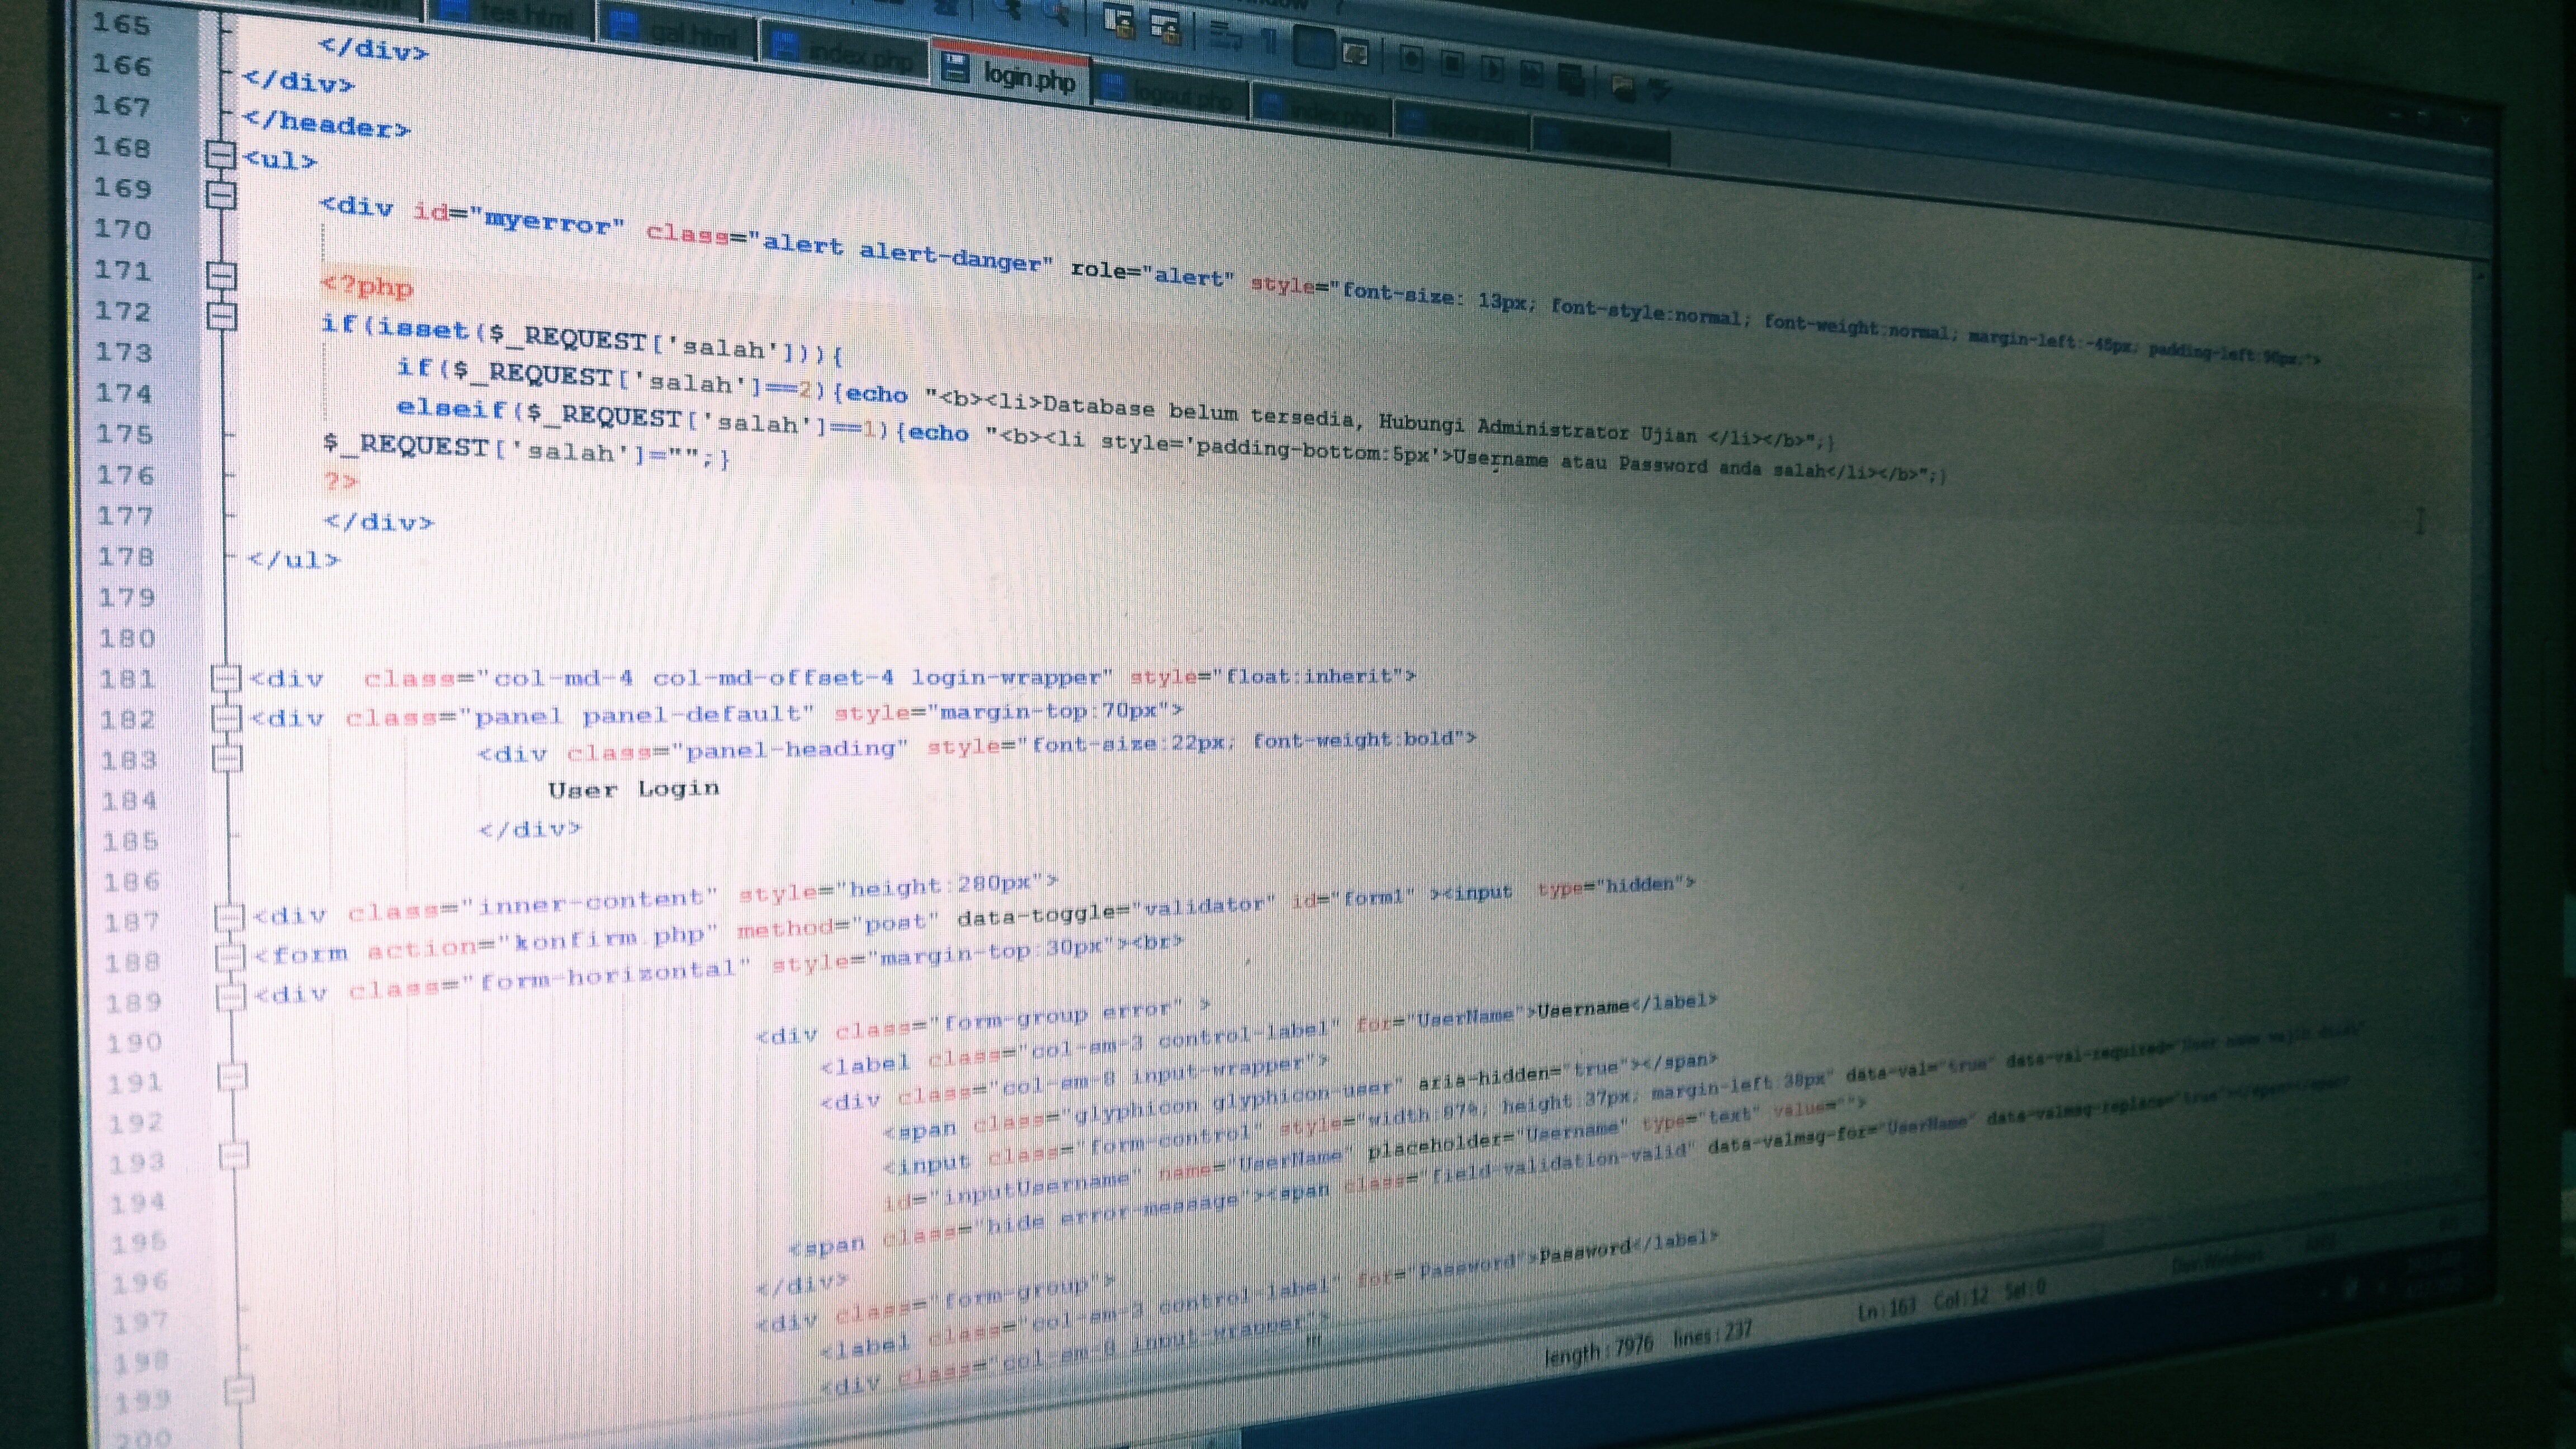Click 'float:inherit' style value
Image resolution: width=2576 pixels, height=1449 pixels.
[1309, 676]
